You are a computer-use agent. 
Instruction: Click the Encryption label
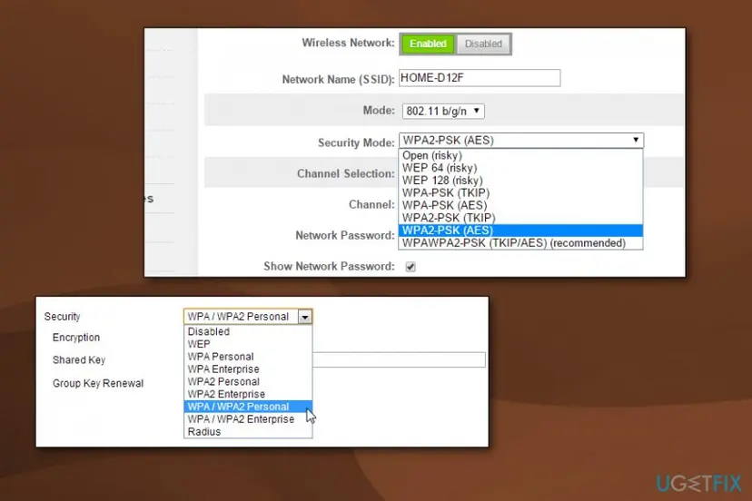click(x=76, y=337)
